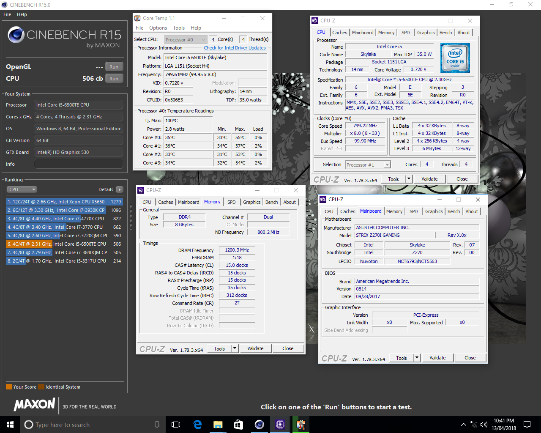Click the Core #0 temperature reading 35°C
Image resolution: width=541 pixels, height=433 pixels.
(x=188, y=137)
